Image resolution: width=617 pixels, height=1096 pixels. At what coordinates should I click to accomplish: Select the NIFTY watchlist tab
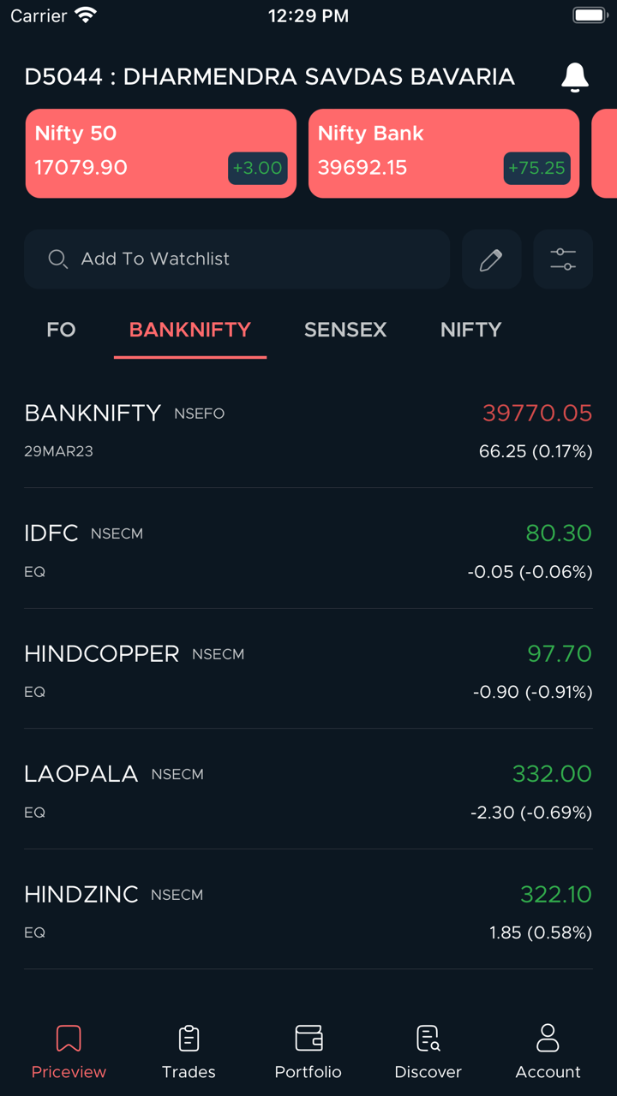pos(470,330)
